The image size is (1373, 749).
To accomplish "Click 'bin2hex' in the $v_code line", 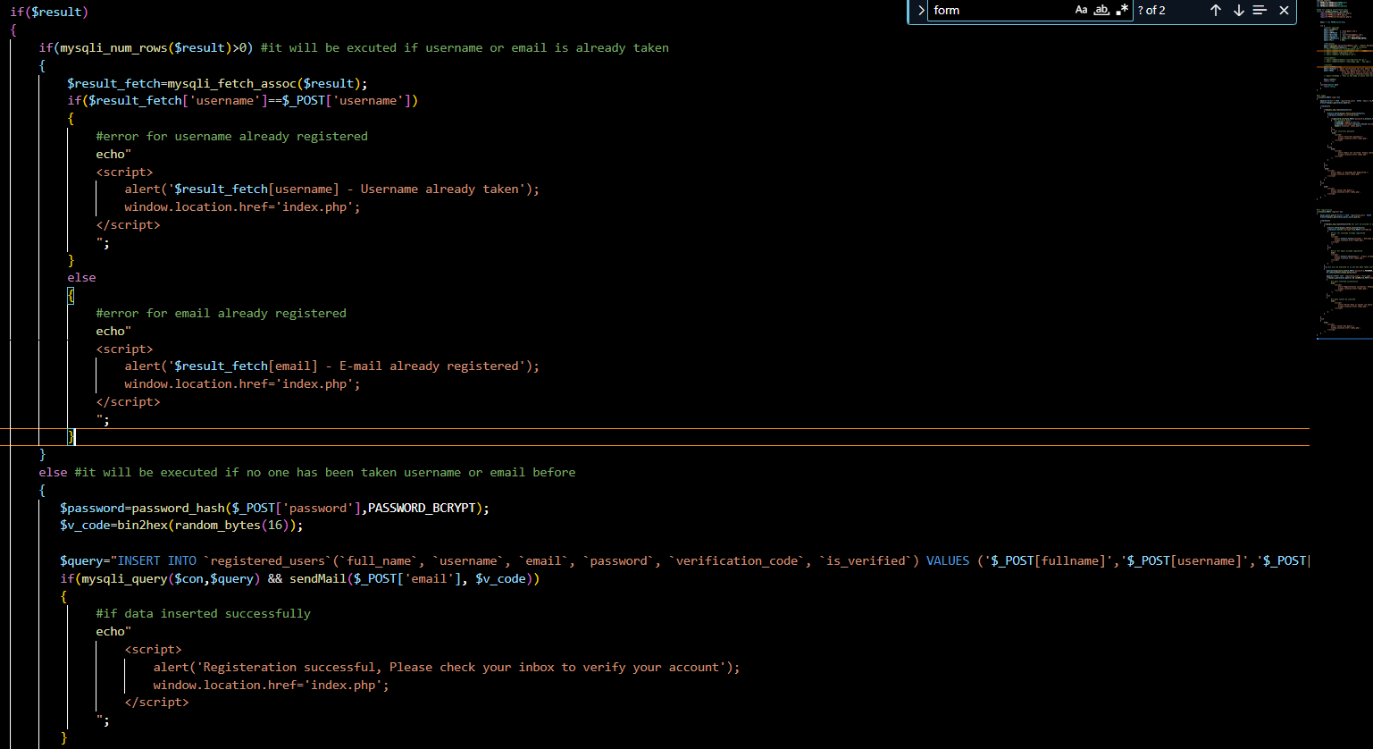I will (x=143, y=525).
